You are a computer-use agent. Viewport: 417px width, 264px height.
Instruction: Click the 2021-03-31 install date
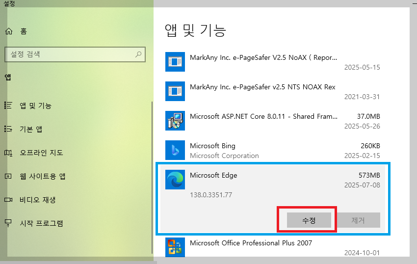point(362,97)
